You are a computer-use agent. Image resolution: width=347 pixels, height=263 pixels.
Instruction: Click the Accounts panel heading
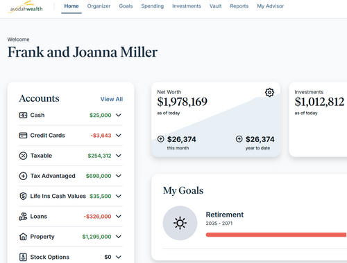39,99
